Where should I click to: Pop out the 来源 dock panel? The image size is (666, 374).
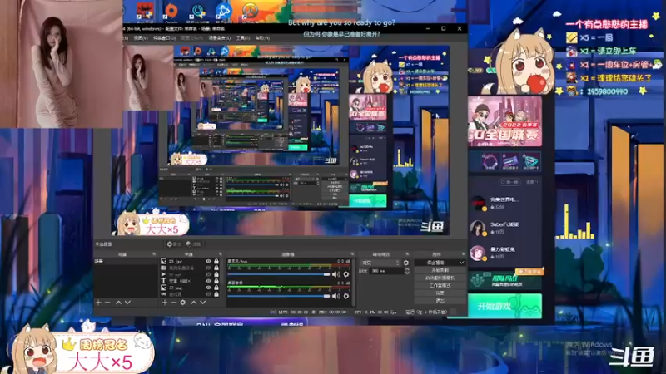pyautogui.click(x=220, y=254)
